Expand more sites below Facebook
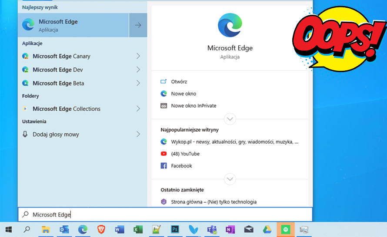Screen dimensions: 387x237 (x=230, y=179)
